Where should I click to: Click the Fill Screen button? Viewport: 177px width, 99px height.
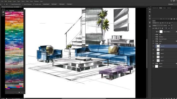(62, 4)
